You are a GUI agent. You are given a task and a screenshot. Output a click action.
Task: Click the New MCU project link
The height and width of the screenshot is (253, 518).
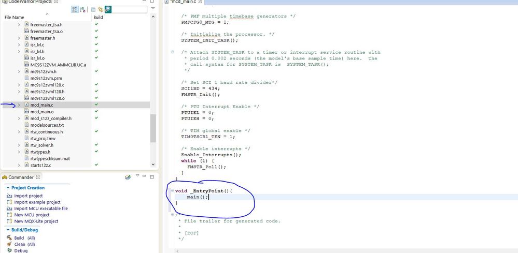point(32,215)
